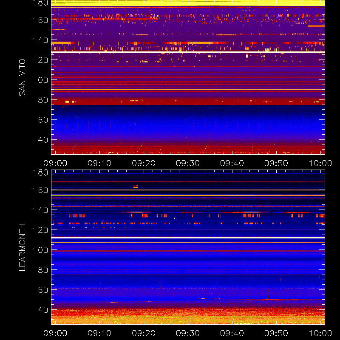Click the 60 frequency label on Learmonth axis

[43, 290]
